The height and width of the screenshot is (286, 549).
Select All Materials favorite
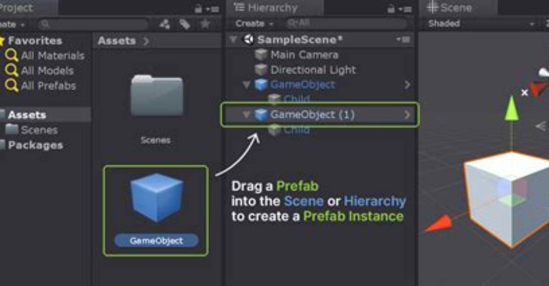(x=53, y=56)
